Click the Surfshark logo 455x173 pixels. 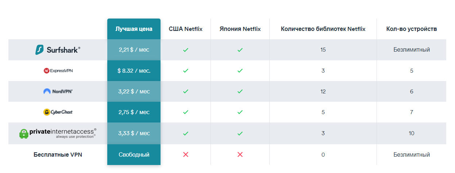58,50
